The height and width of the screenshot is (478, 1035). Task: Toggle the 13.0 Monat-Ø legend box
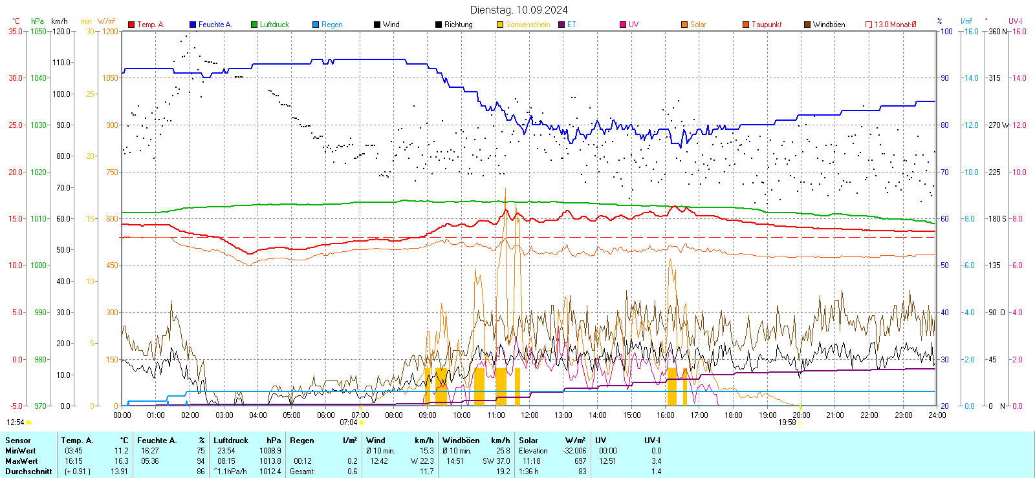[x=869, y=25]
